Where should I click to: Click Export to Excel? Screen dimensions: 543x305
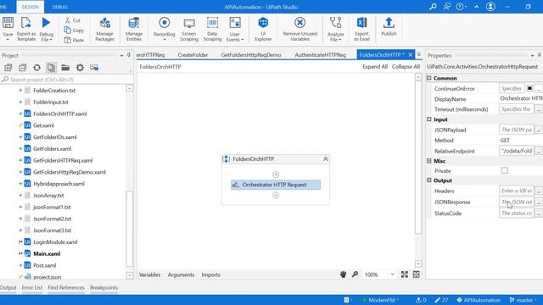[x=362, y=29]
